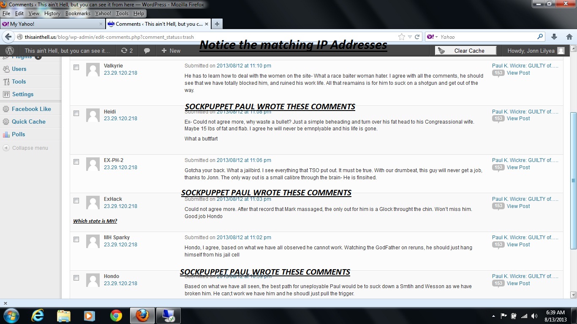Image resolution: width=577 pixels, height=324 pixels.
Task: Open the + New content dropdown
Action: (x=171, y=51)
